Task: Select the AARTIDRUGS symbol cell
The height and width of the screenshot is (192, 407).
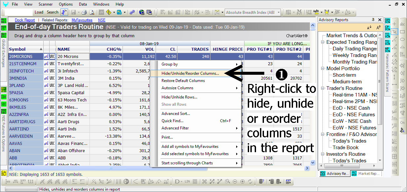Action: [26, 122]
